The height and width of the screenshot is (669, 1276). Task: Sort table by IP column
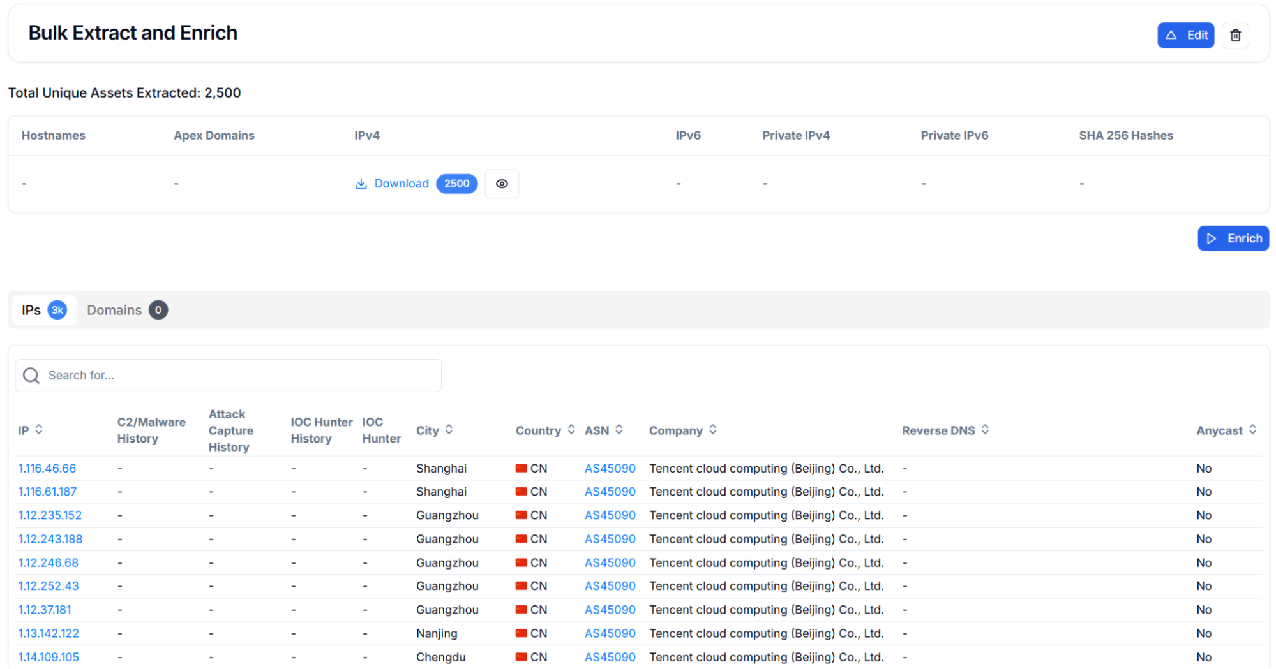point(39,430)
